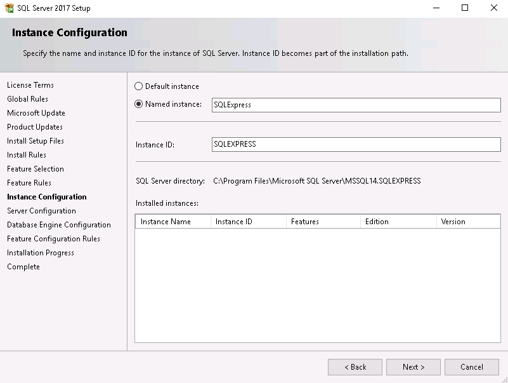The height and width of the screenshot is (383, 508).
Task: Click the window resize grip corner
Action: [505, 380]
